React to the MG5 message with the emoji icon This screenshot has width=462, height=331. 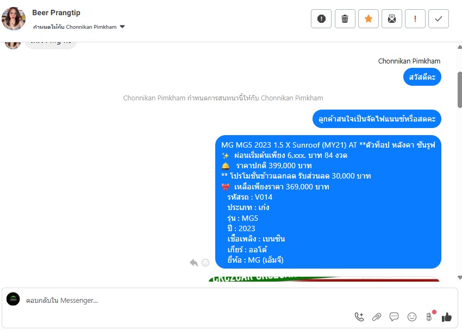(205, 263)
